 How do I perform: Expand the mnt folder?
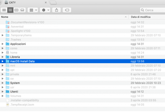click(3, 65)
